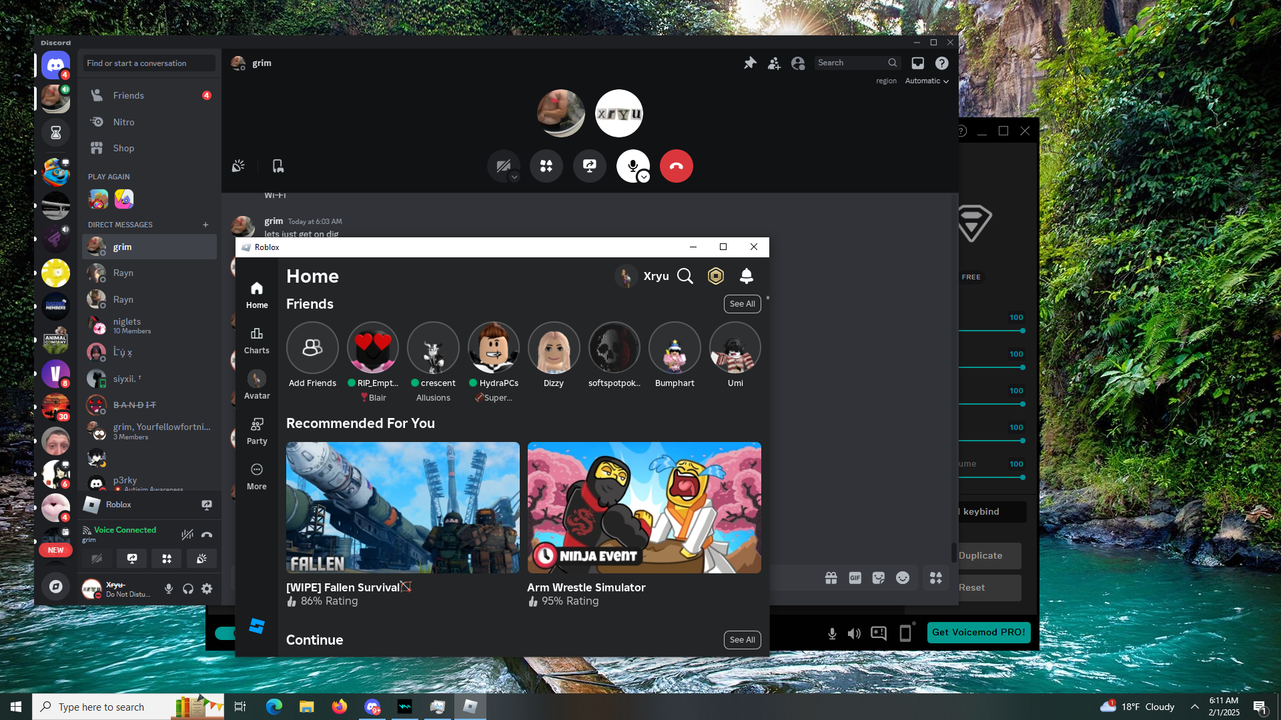Share your screen in call
Viewport: 1281px width, 720px height.
click(x=589, y=166)
